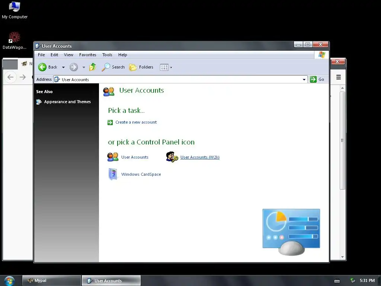The width and height of the screenshot is (381, 286).
Task: Open the Favorites menu
Action: pyautogui.click(x=88, y=55)
